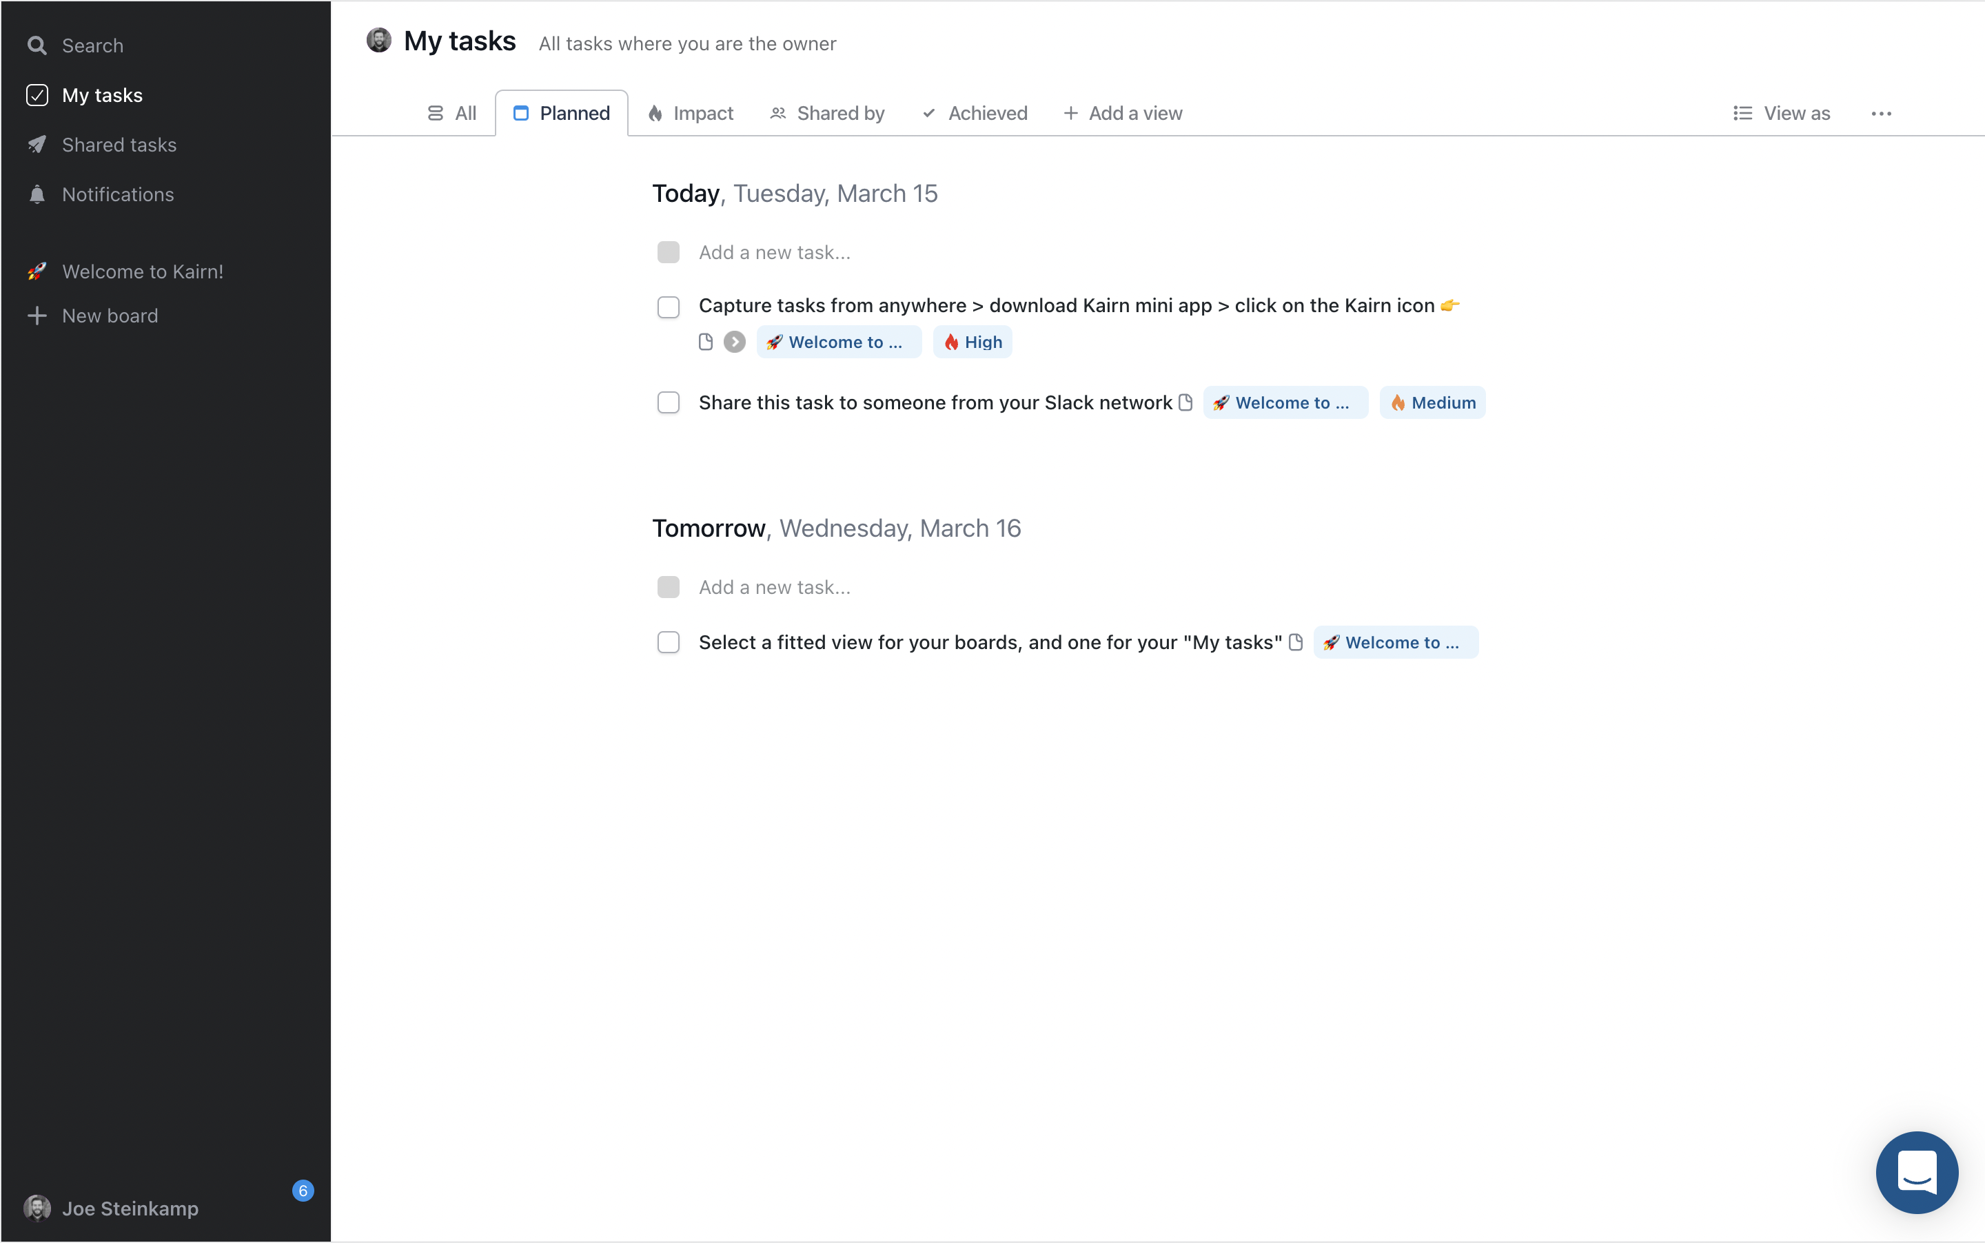Expand subtasks arrow under Capture tasks
Viewport: 1985px width, 1243px height.
tap(734, 342)
